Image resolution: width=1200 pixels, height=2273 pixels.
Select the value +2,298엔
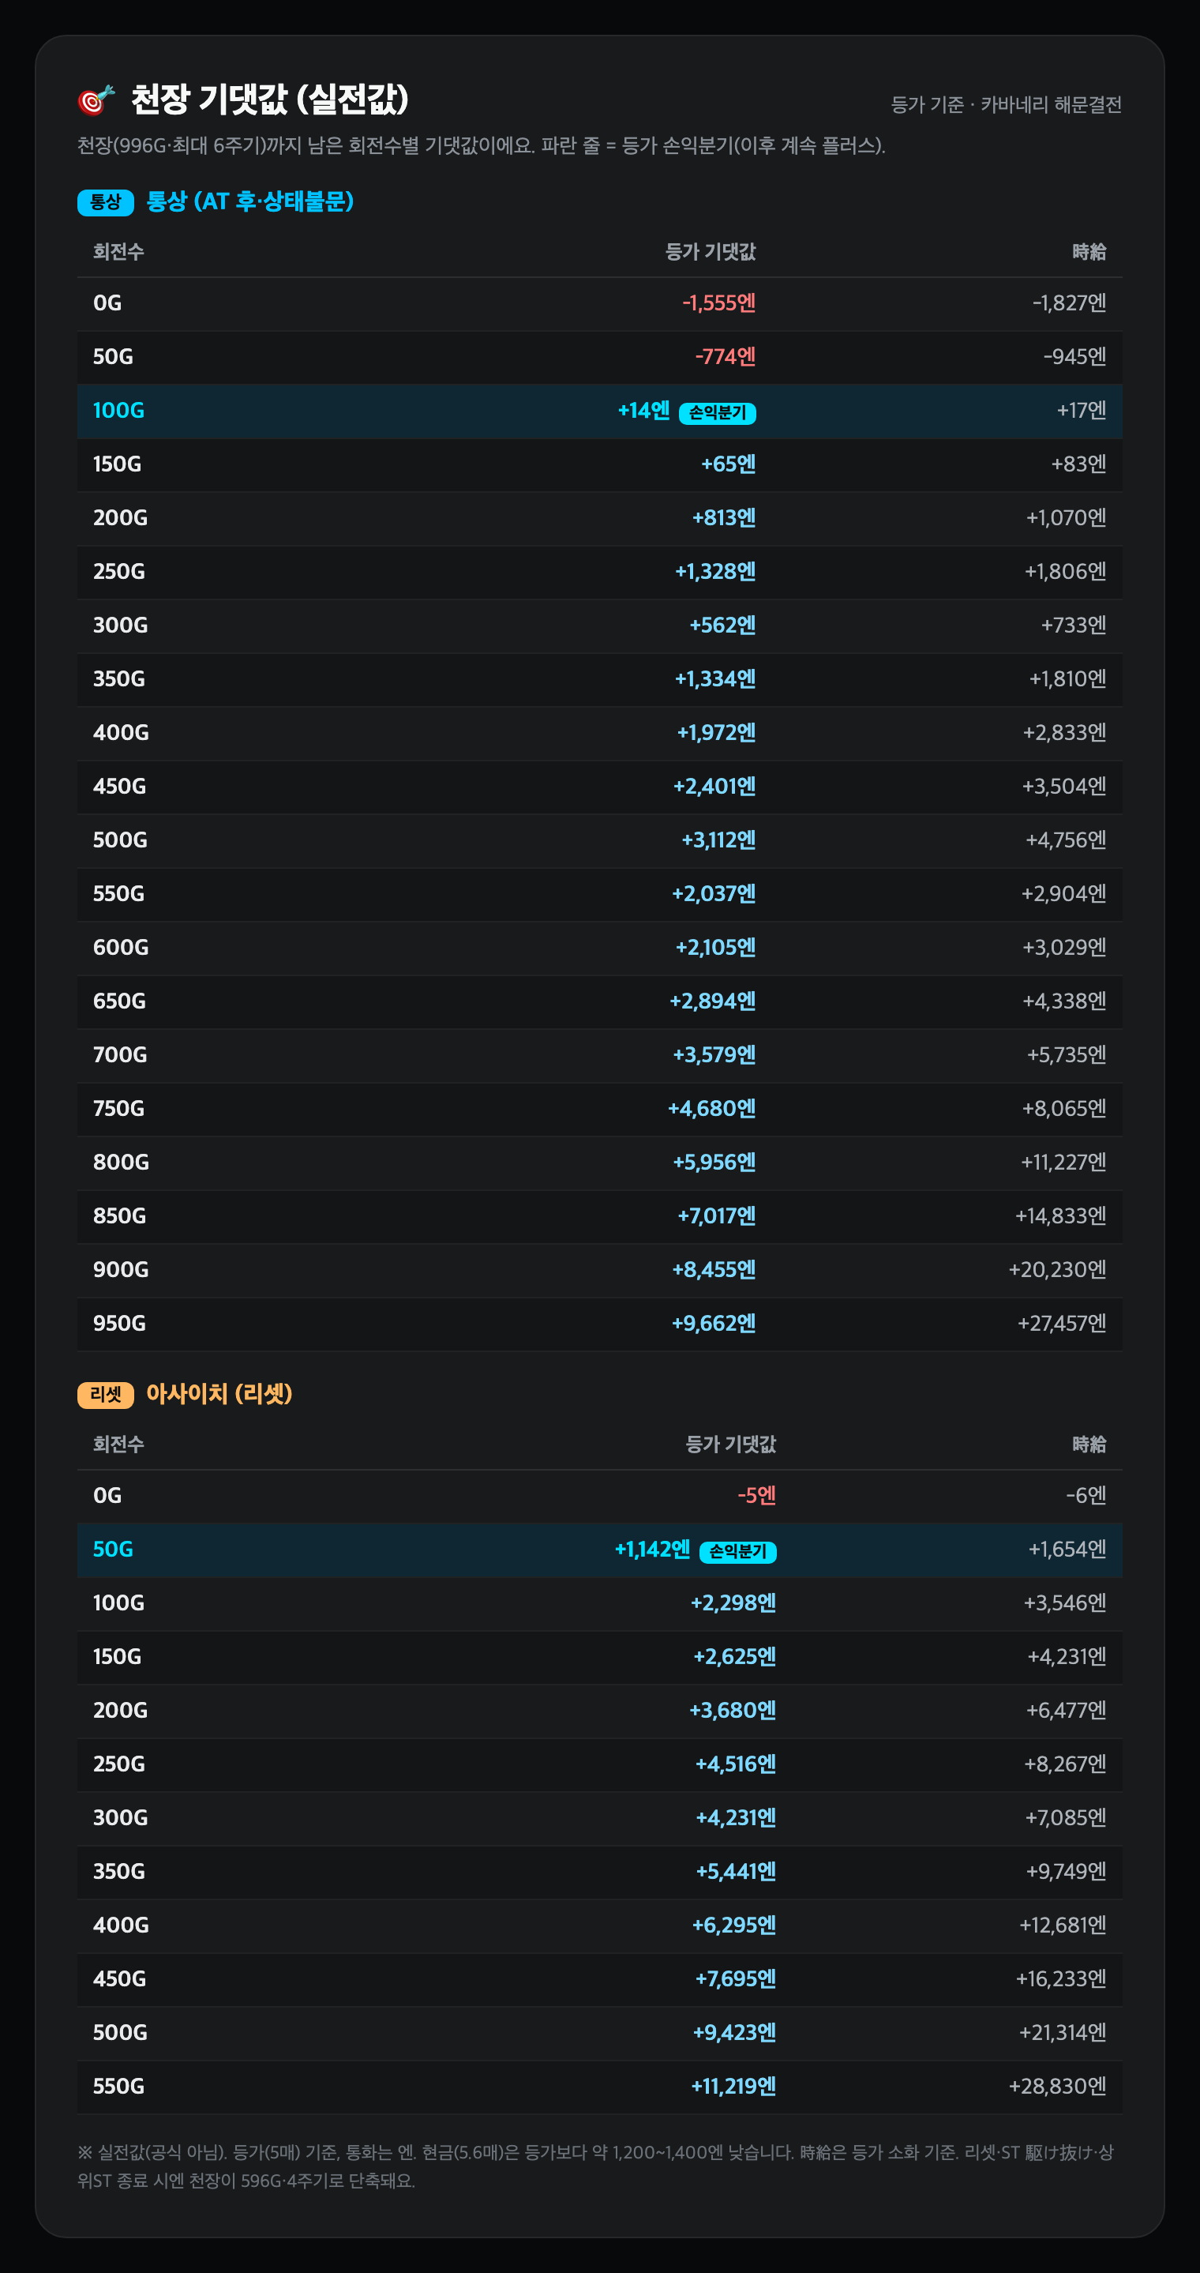(x=733, y=1604)
